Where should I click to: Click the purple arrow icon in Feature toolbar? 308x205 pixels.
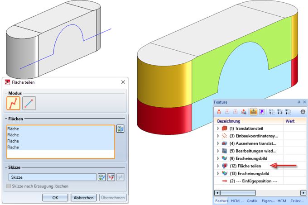(262, 111)
